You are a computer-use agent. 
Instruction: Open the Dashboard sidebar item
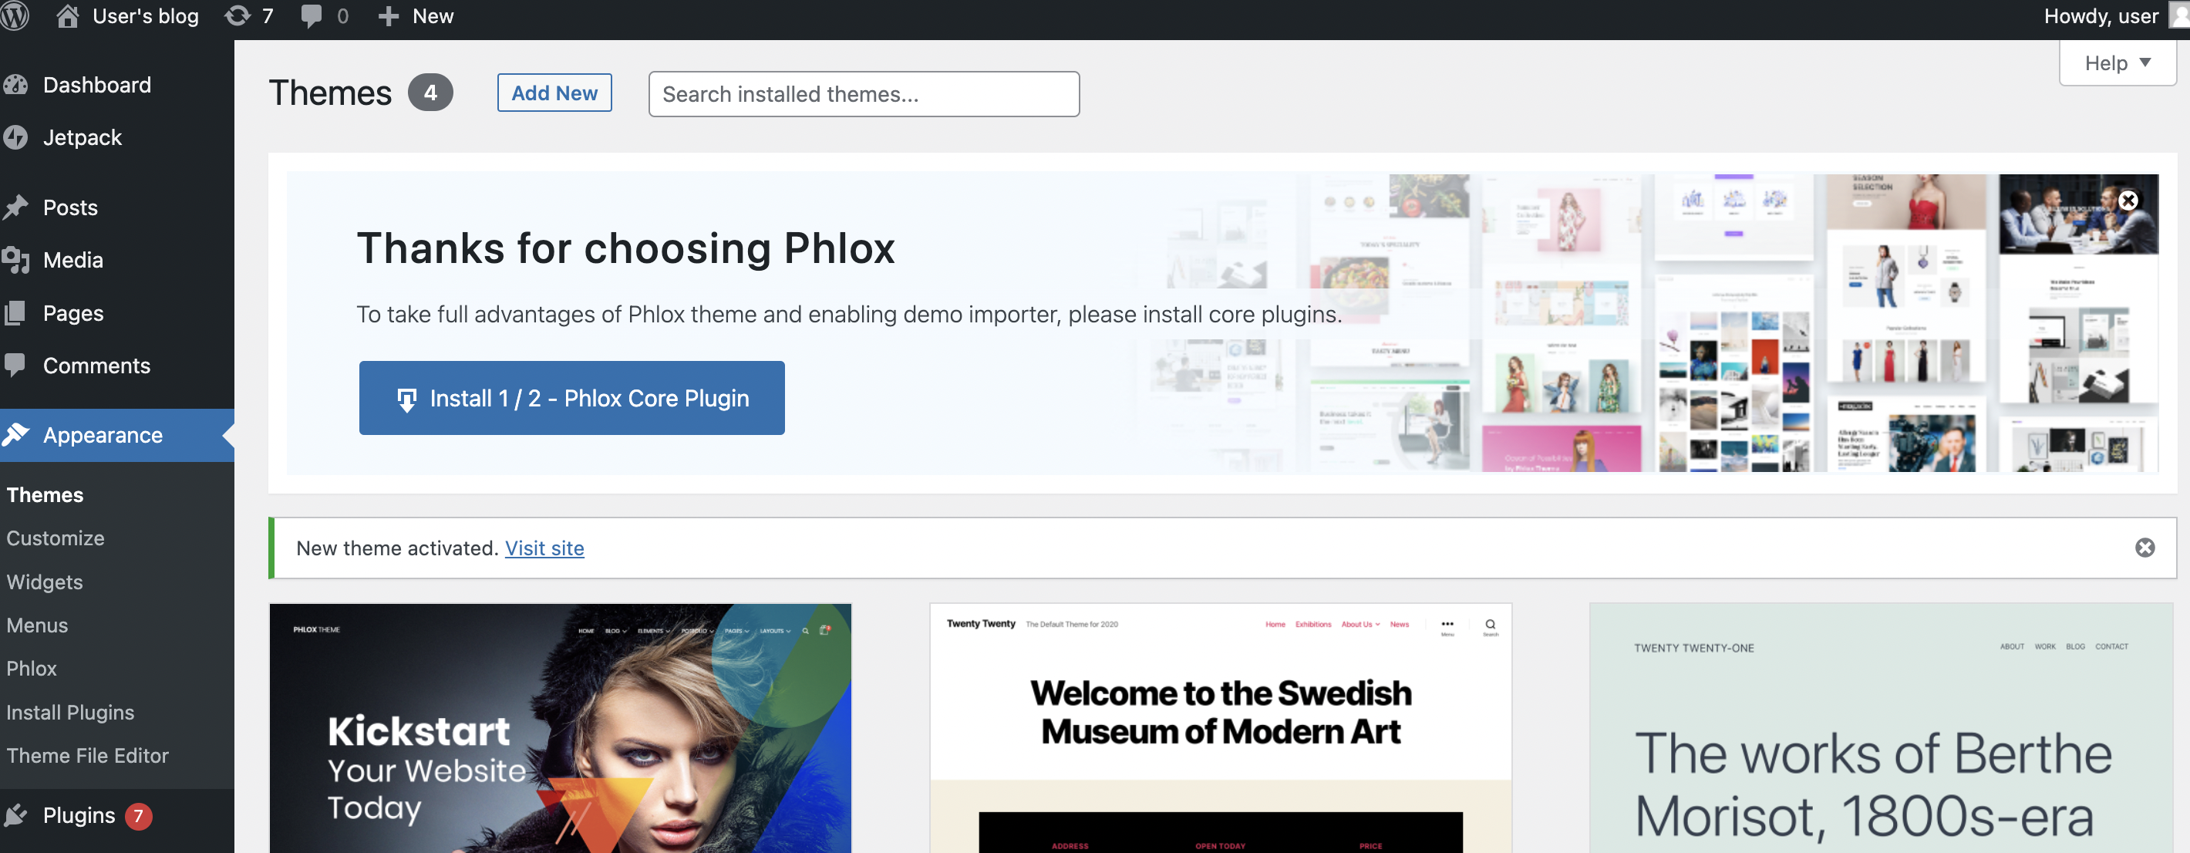96,85
